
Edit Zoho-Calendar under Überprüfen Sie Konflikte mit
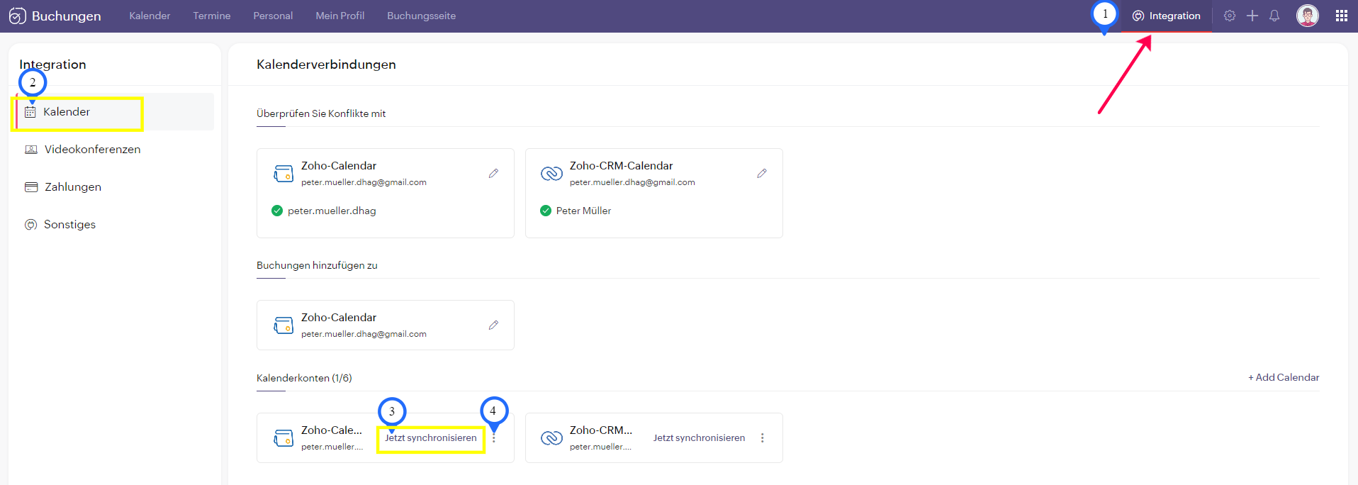coord(493,173)
